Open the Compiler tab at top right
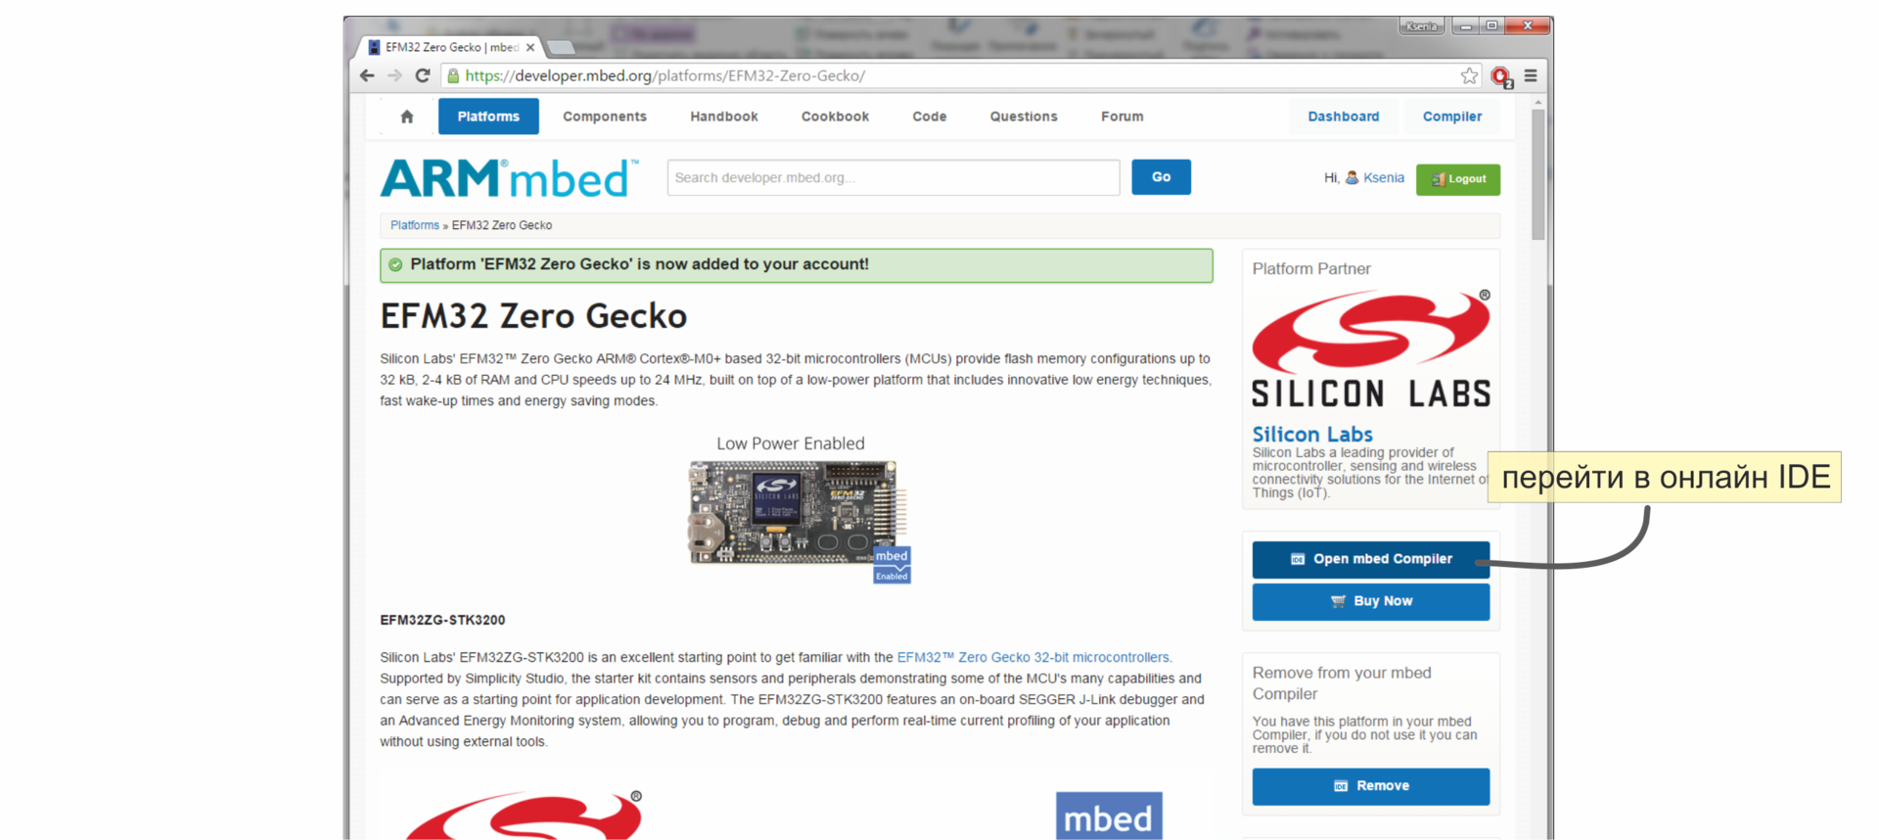The width and height of the screenshot is (1879, 840). [x=1452, y=117]
